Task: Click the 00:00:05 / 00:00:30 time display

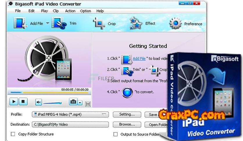Action: click(x=75, y=90)
